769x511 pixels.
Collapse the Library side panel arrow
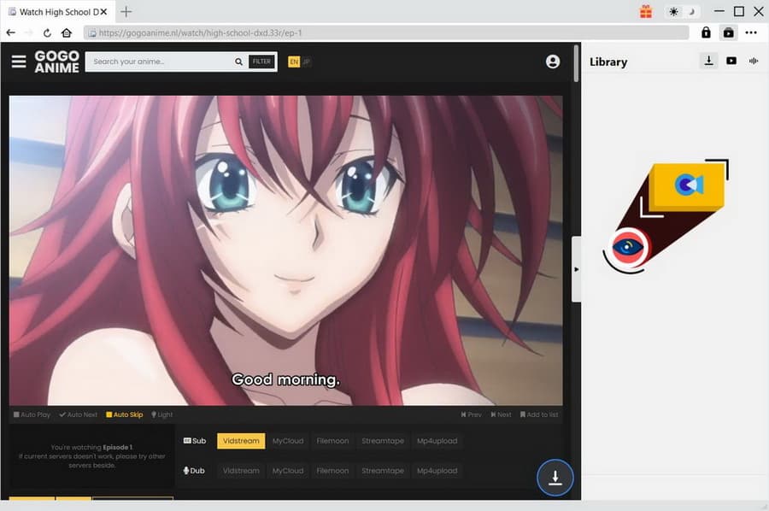pos(576,269)
